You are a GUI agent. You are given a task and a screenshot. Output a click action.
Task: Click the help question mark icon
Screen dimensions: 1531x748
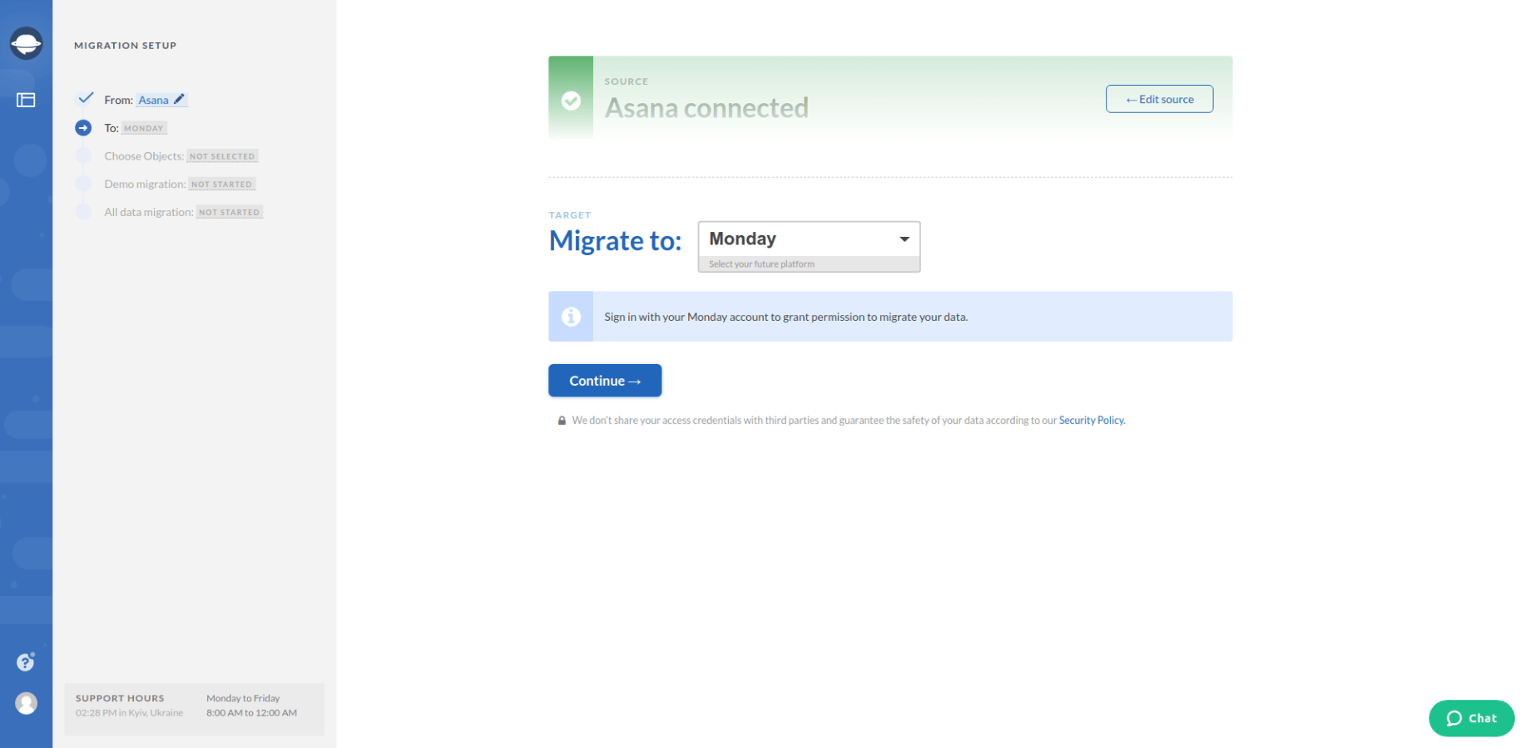25,662
